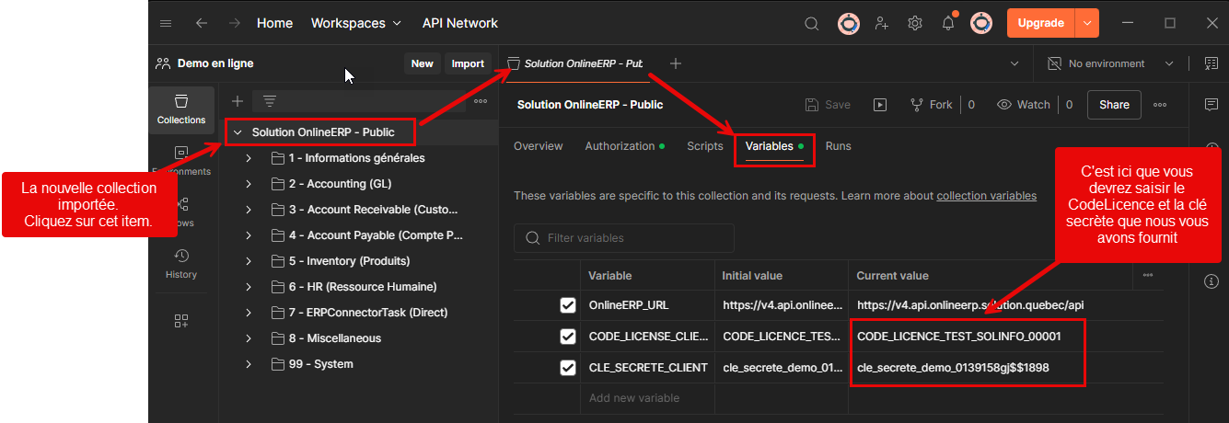1229x423 pixels.
Task: Go to Home in the header
Action: coord(274,23)
